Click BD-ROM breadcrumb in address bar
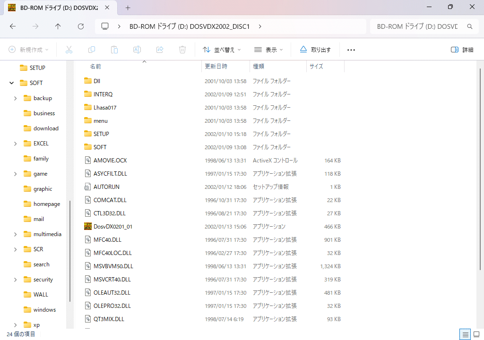The image size is (484, 340). coord(189,26)
